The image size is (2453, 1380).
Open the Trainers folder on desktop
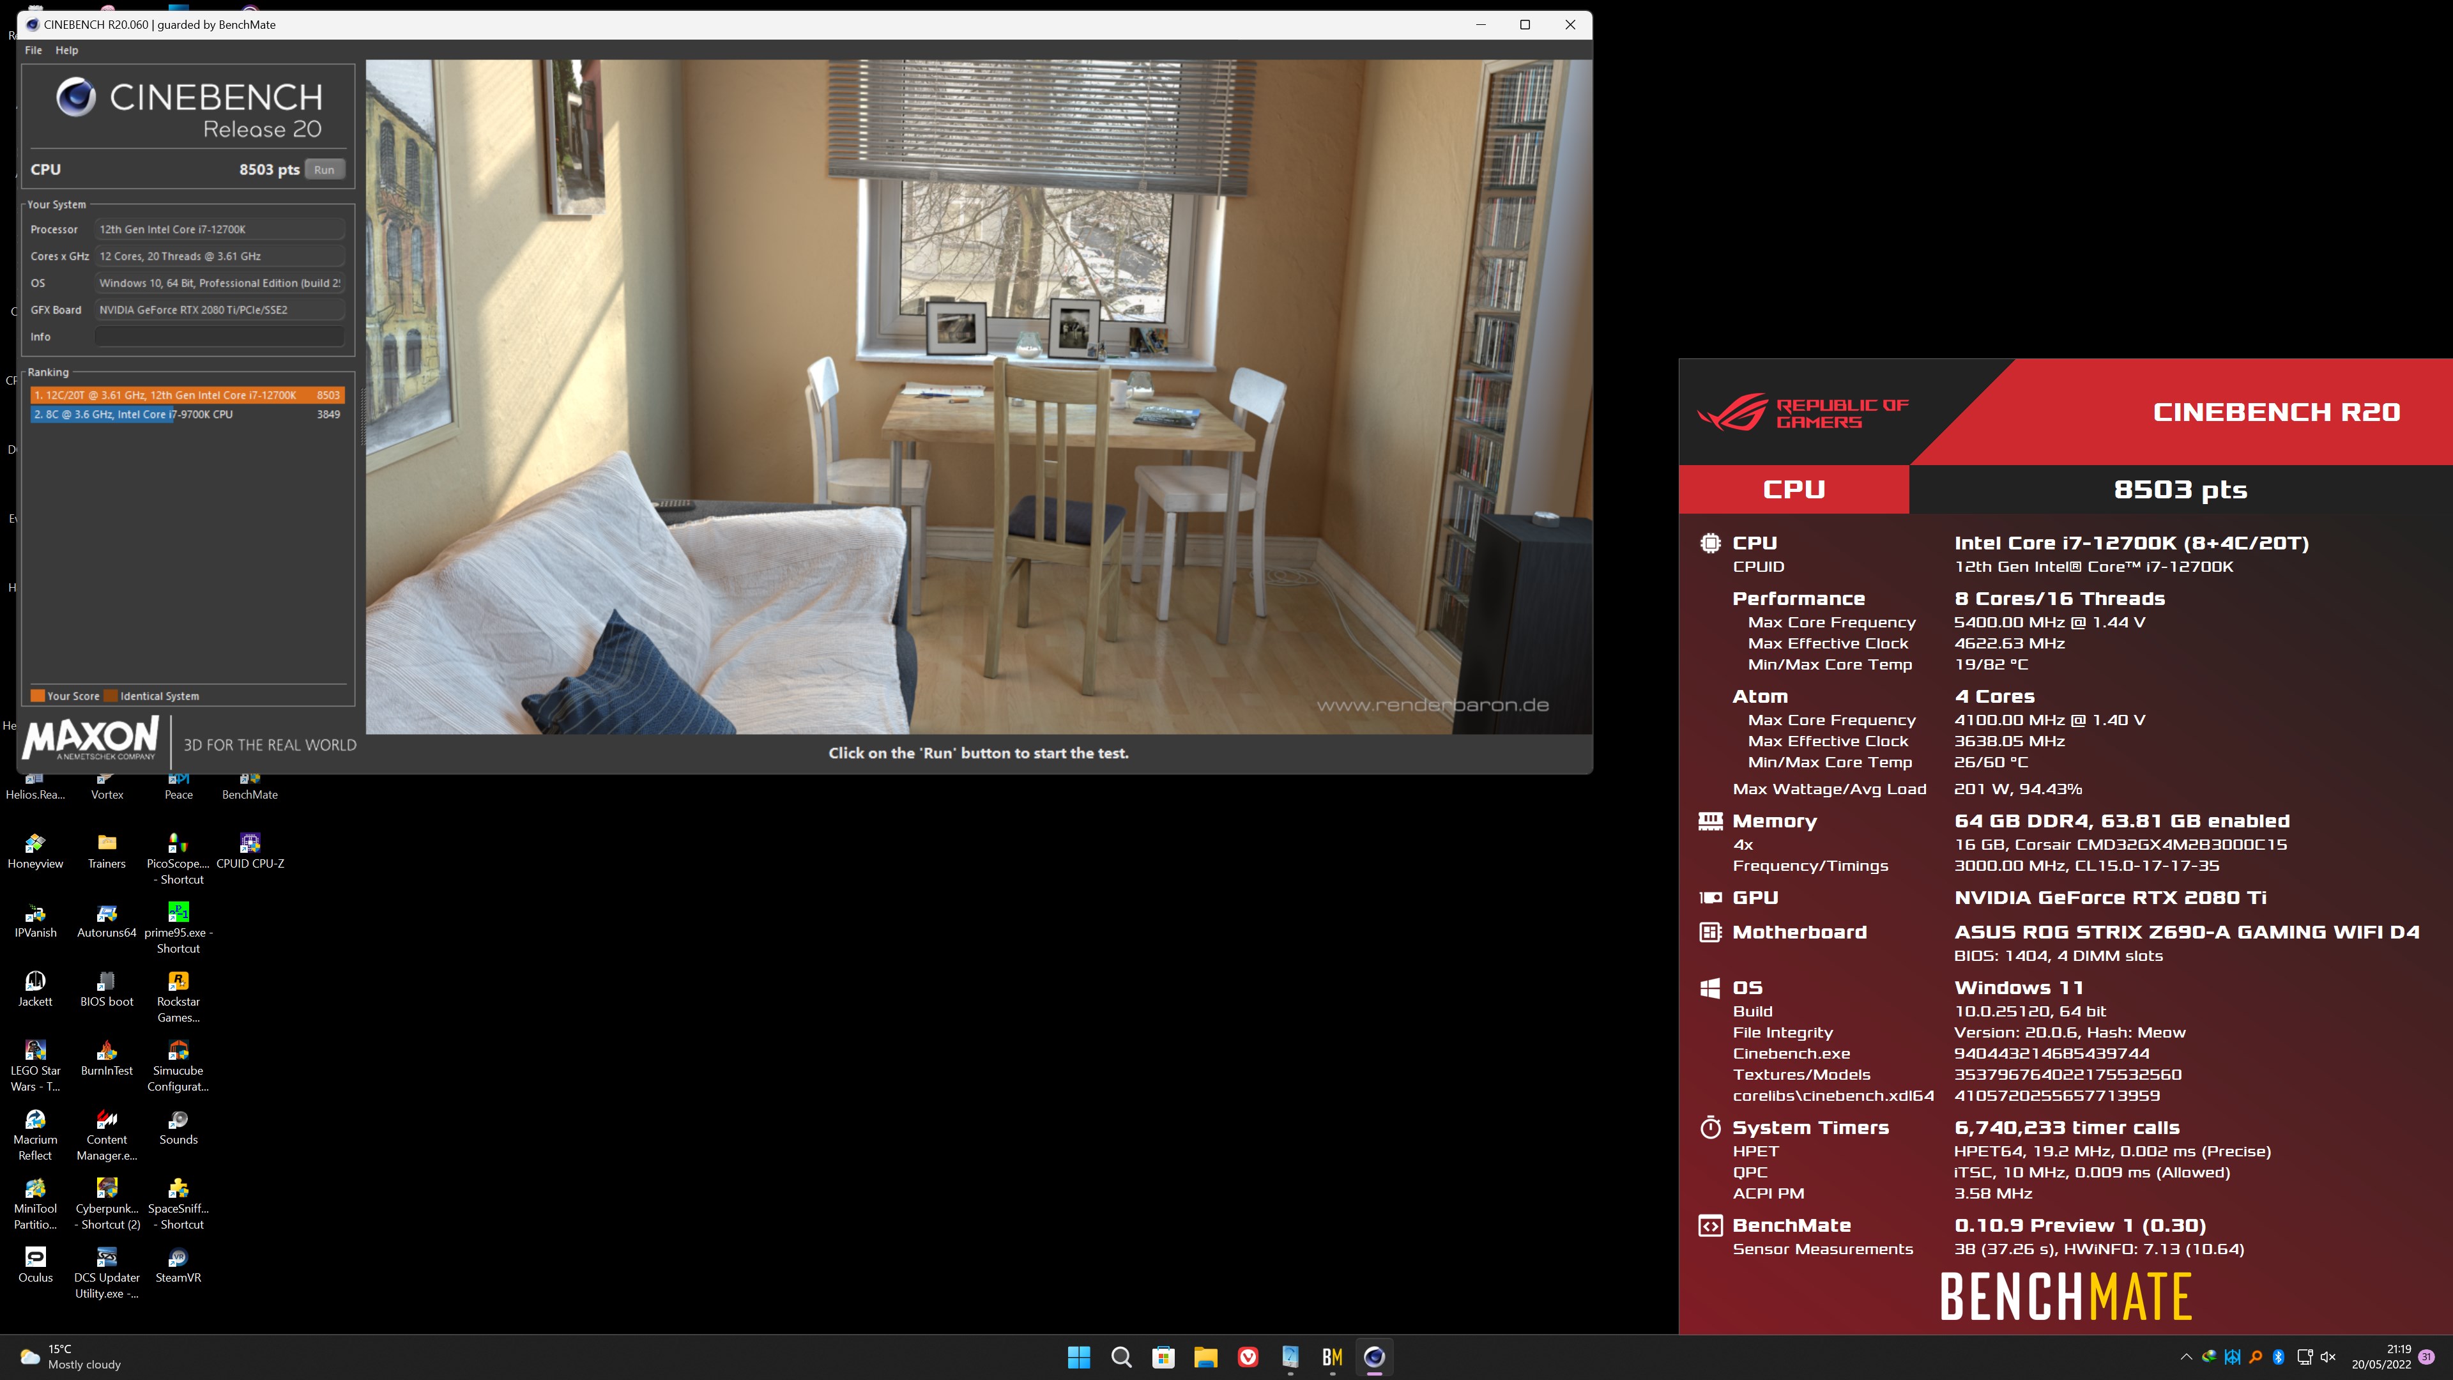coord(107,852)
